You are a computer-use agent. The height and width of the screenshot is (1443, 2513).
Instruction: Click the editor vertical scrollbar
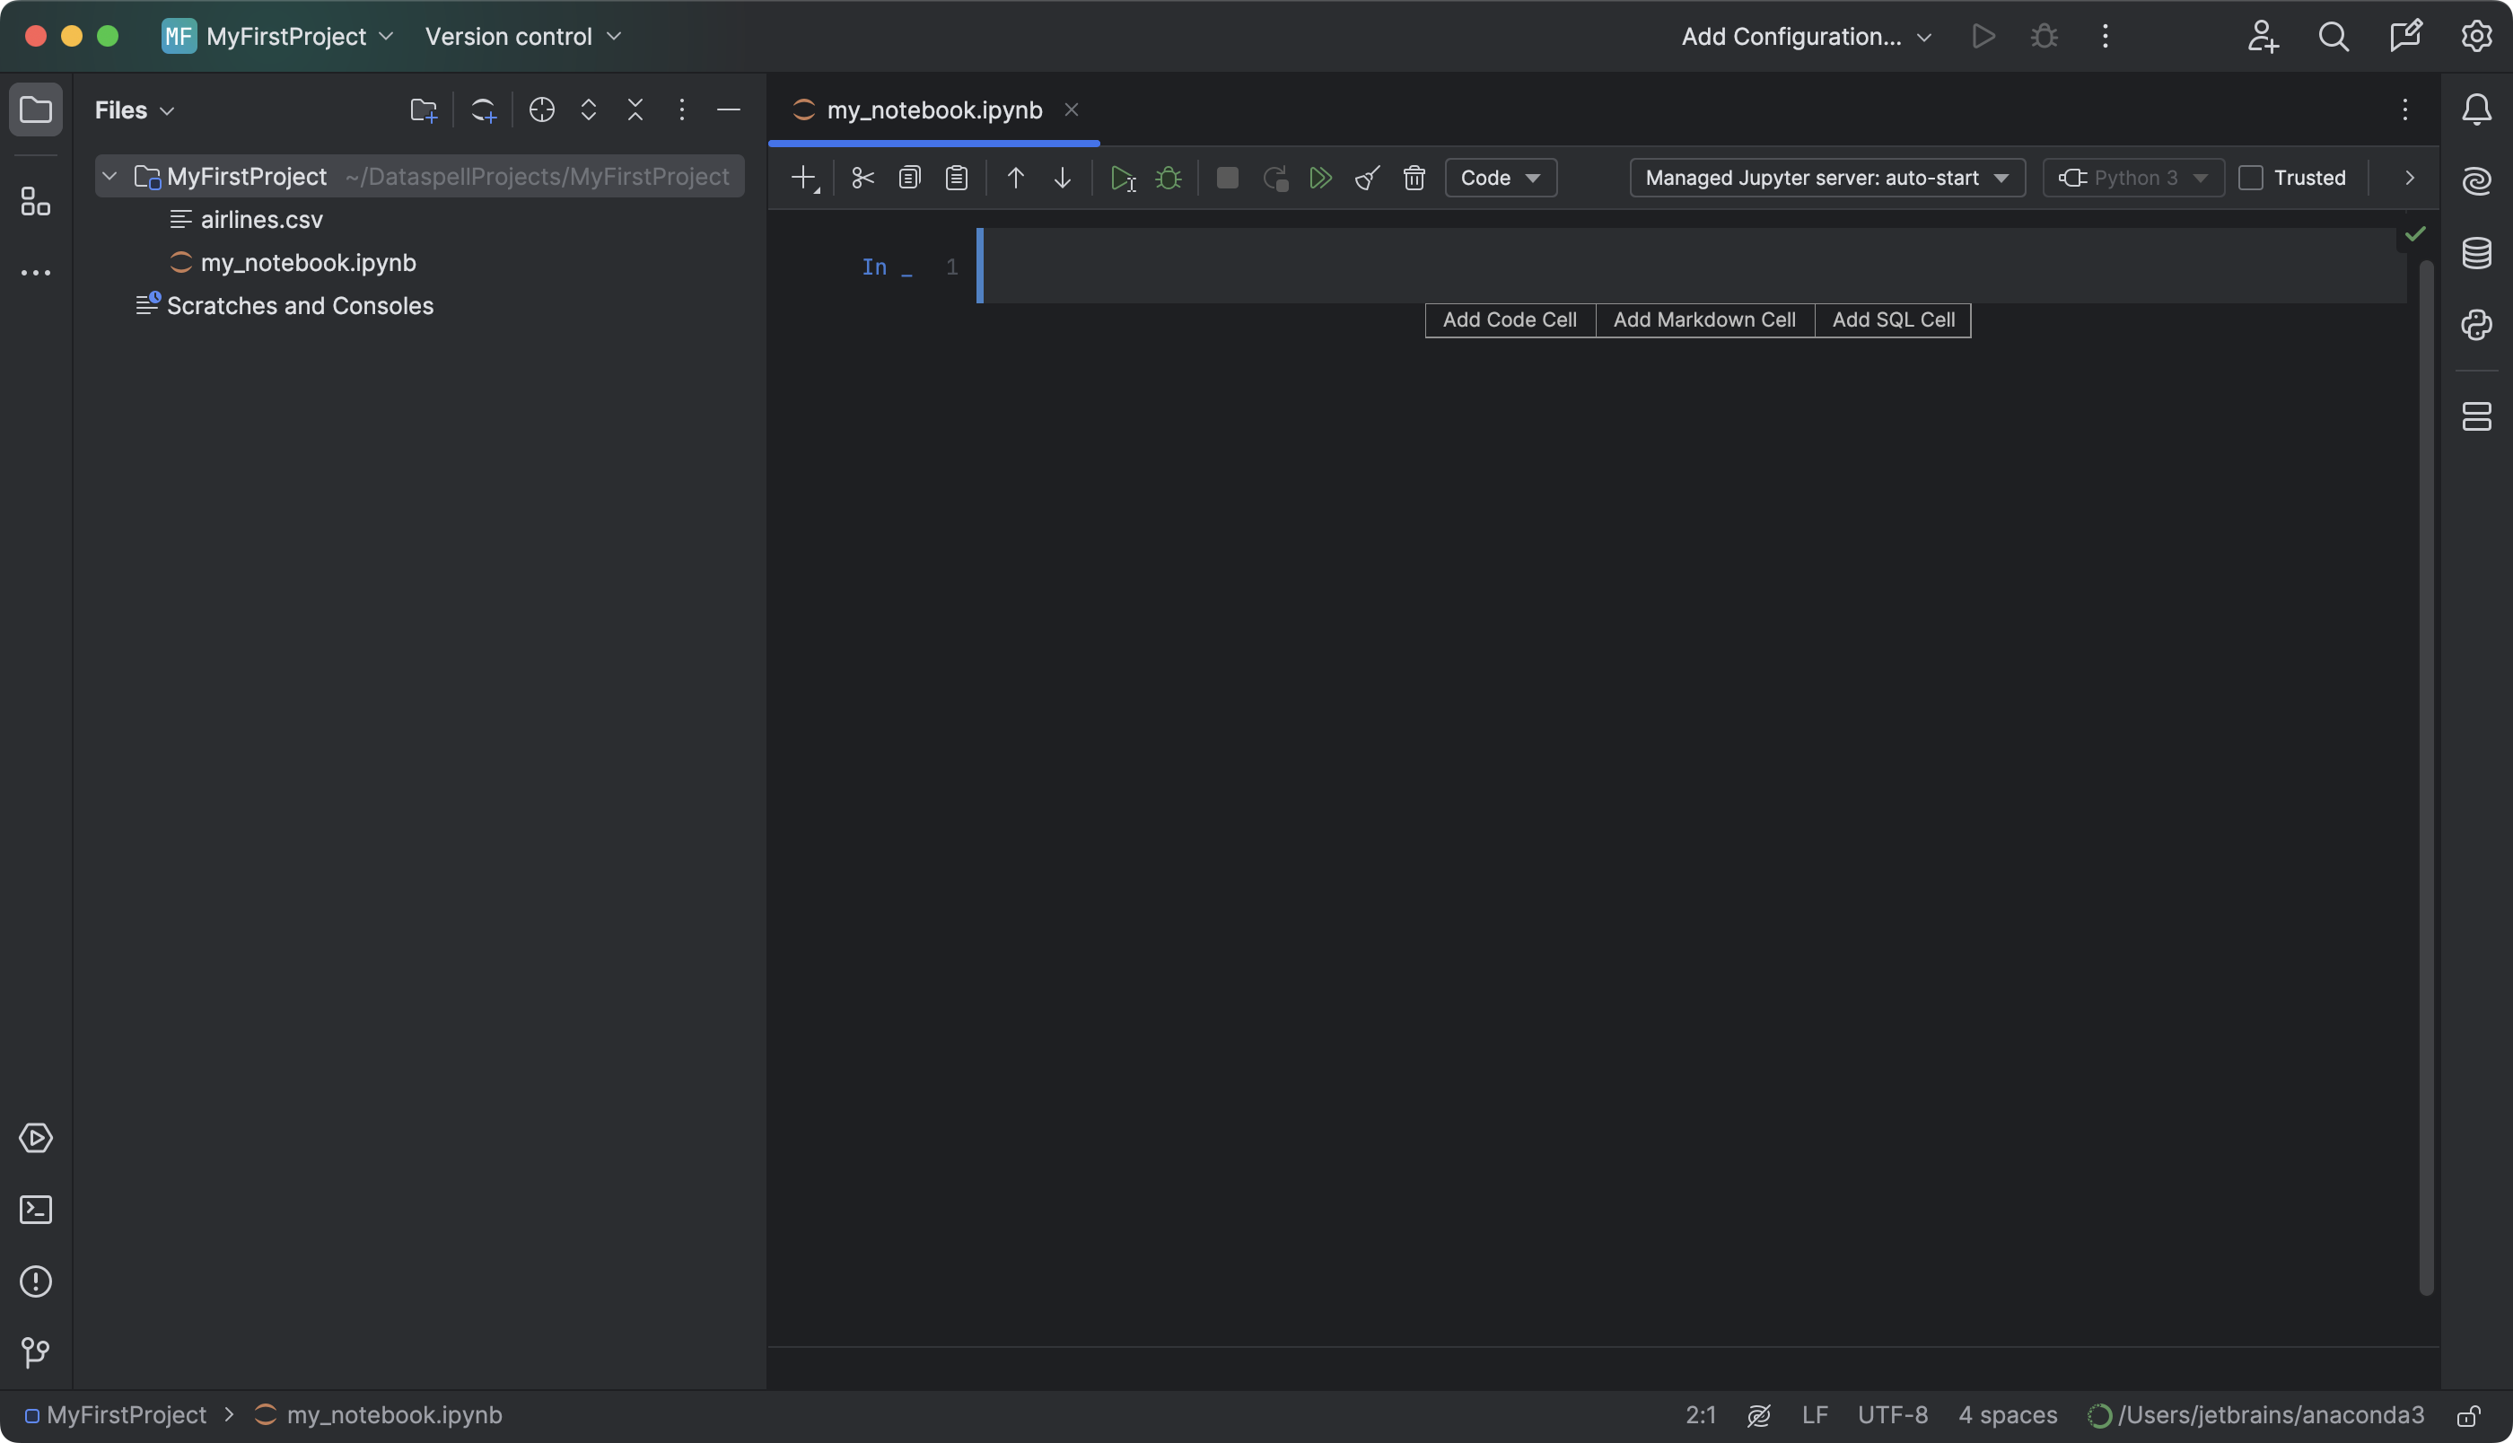click(x=2426, y=777)
